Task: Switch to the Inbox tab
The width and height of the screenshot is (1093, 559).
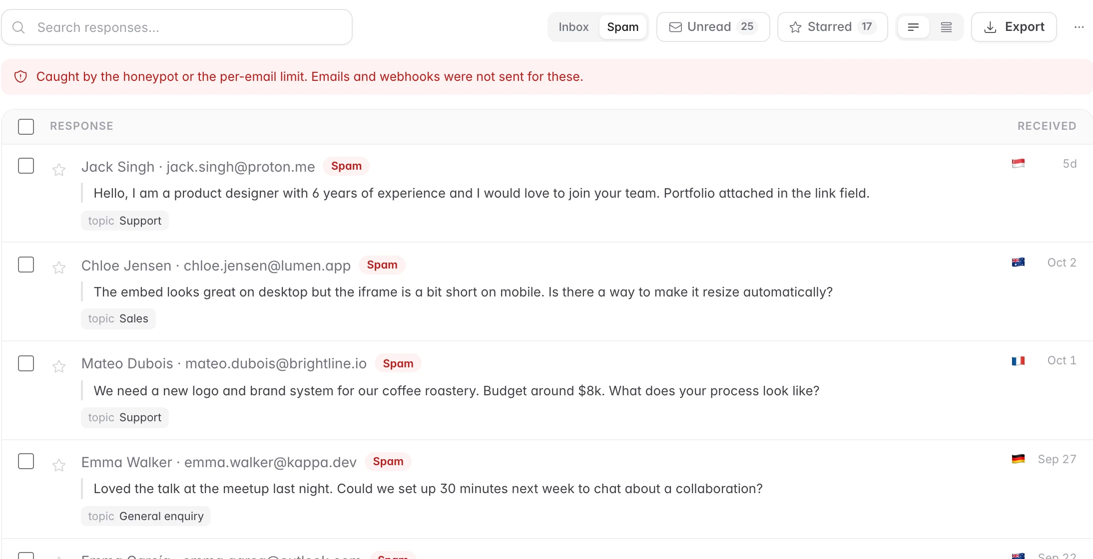Action: pyautogui.click(x=573, y=27)
